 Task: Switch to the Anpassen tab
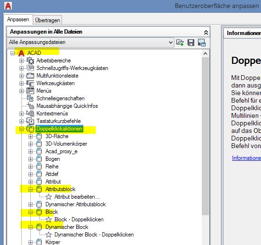[18, 19]
